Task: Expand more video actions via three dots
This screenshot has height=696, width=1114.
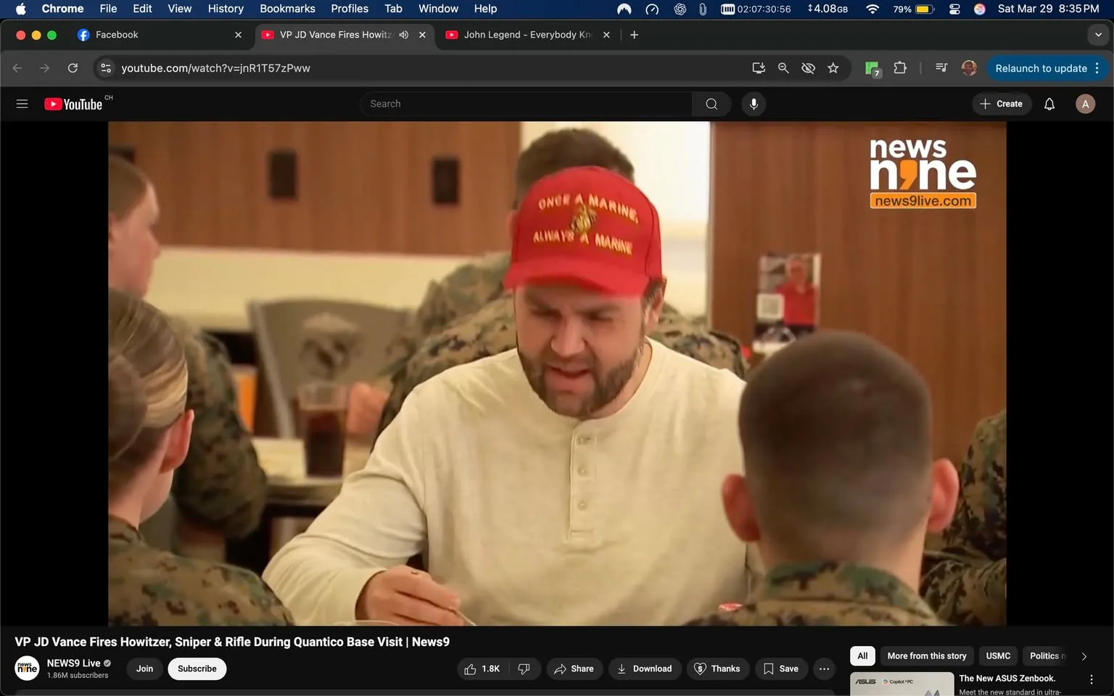Action: 823,668
